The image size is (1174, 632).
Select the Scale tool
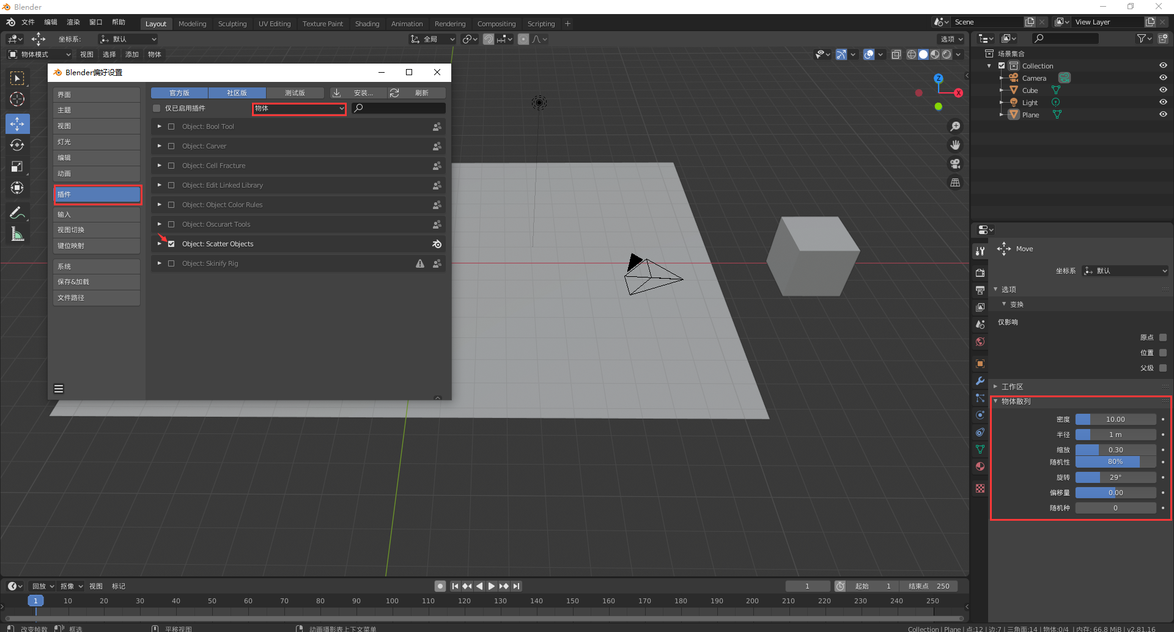17,167
